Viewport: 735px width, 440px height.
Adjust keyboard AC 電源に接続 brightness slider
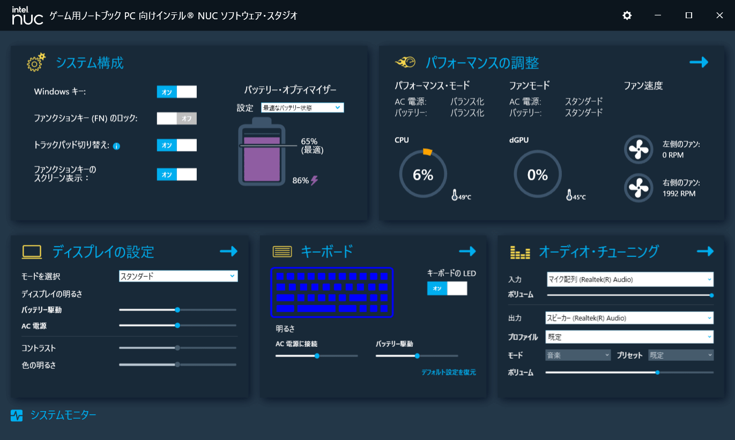point(317,355)
